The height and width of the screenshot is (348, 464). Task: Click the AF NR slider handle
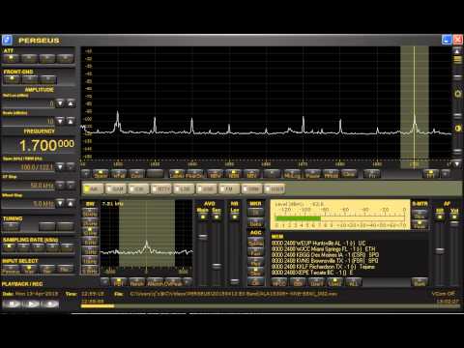440,250
